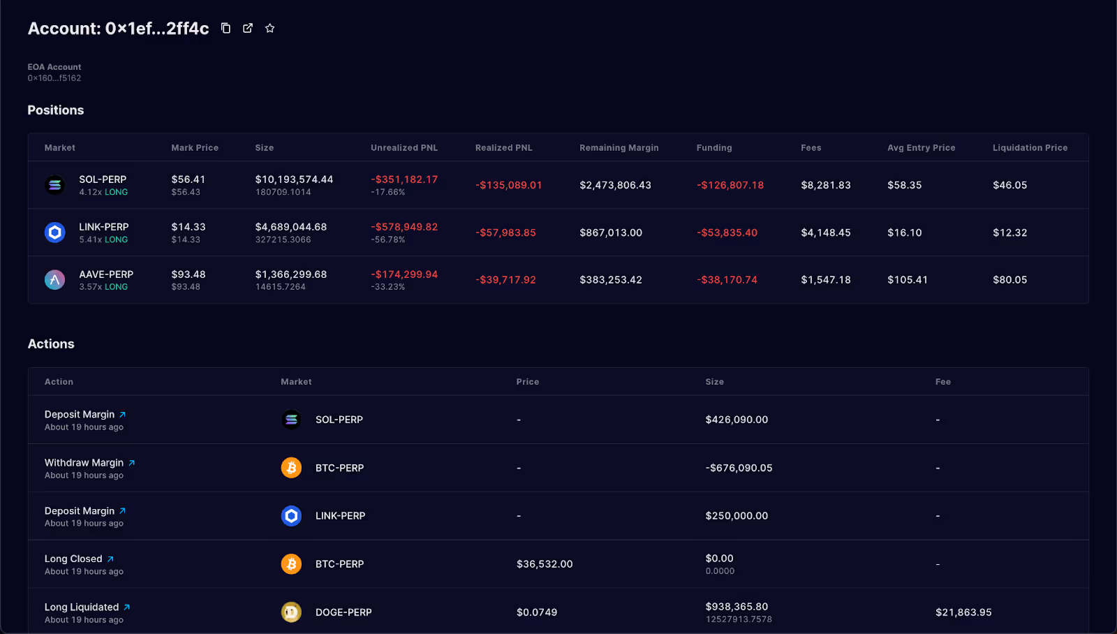This screenshot has width=1117, height=634.
Task: Open the Long Liquidated transaction link
Action: [126, 606]
